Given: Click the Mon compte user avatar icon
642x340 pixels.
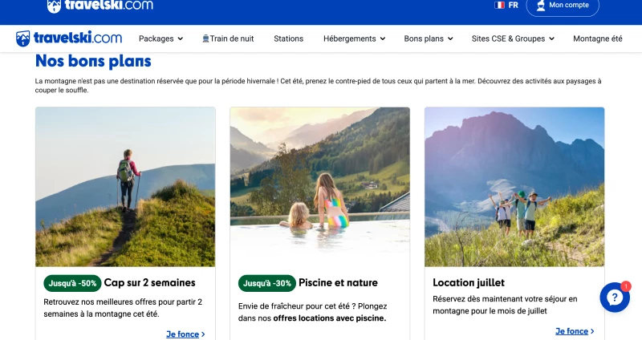Looking at the screenshot, I should 541,6.
